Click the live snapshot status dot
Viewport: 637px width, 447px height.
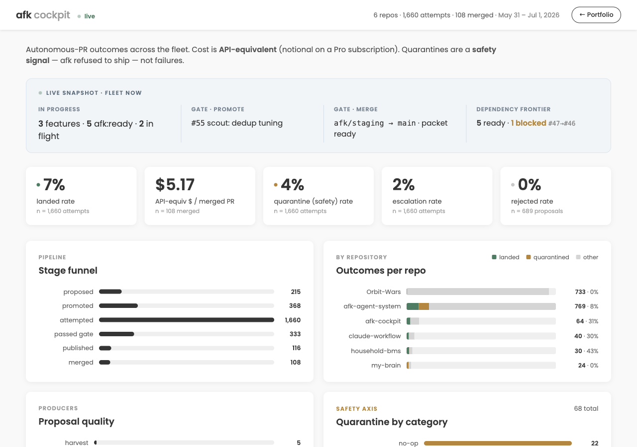[x=40, y=93]
